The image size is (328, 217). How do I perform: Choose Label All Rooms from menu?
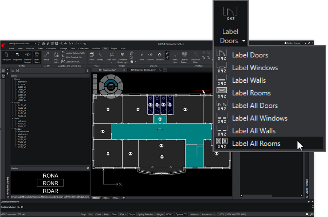point(269,143)
